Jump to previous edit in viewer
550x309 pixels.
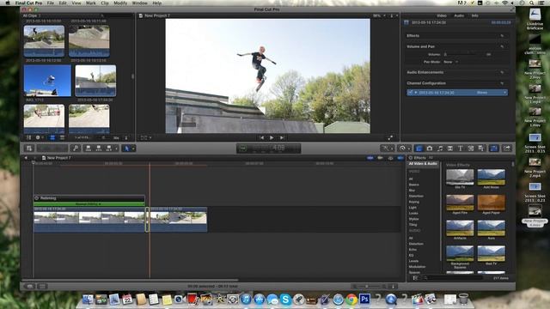click(261, 137)
